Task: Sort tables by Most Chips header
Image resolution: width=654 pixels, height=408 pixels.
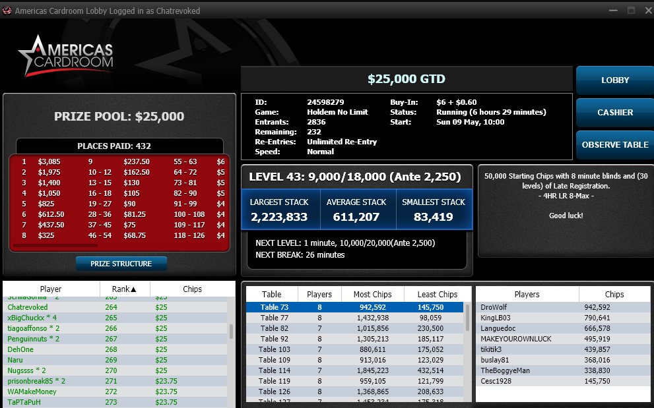Action: pos(372,294)
